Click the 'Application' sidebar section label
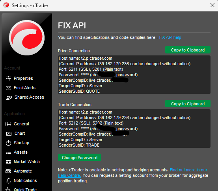Viewport: 218px width, 191px height. [14, 114]
